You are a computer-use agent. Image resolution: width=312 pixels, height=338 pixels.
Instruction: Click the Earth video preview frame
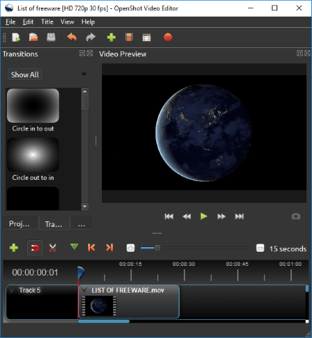[x=205, y=133]
